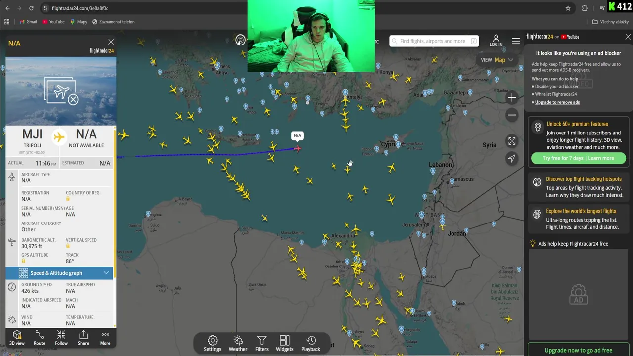Click the Ground Speed 426 kts value
Image resolution: width=633 pixels, height=356 pixels.
click(30, 291)
